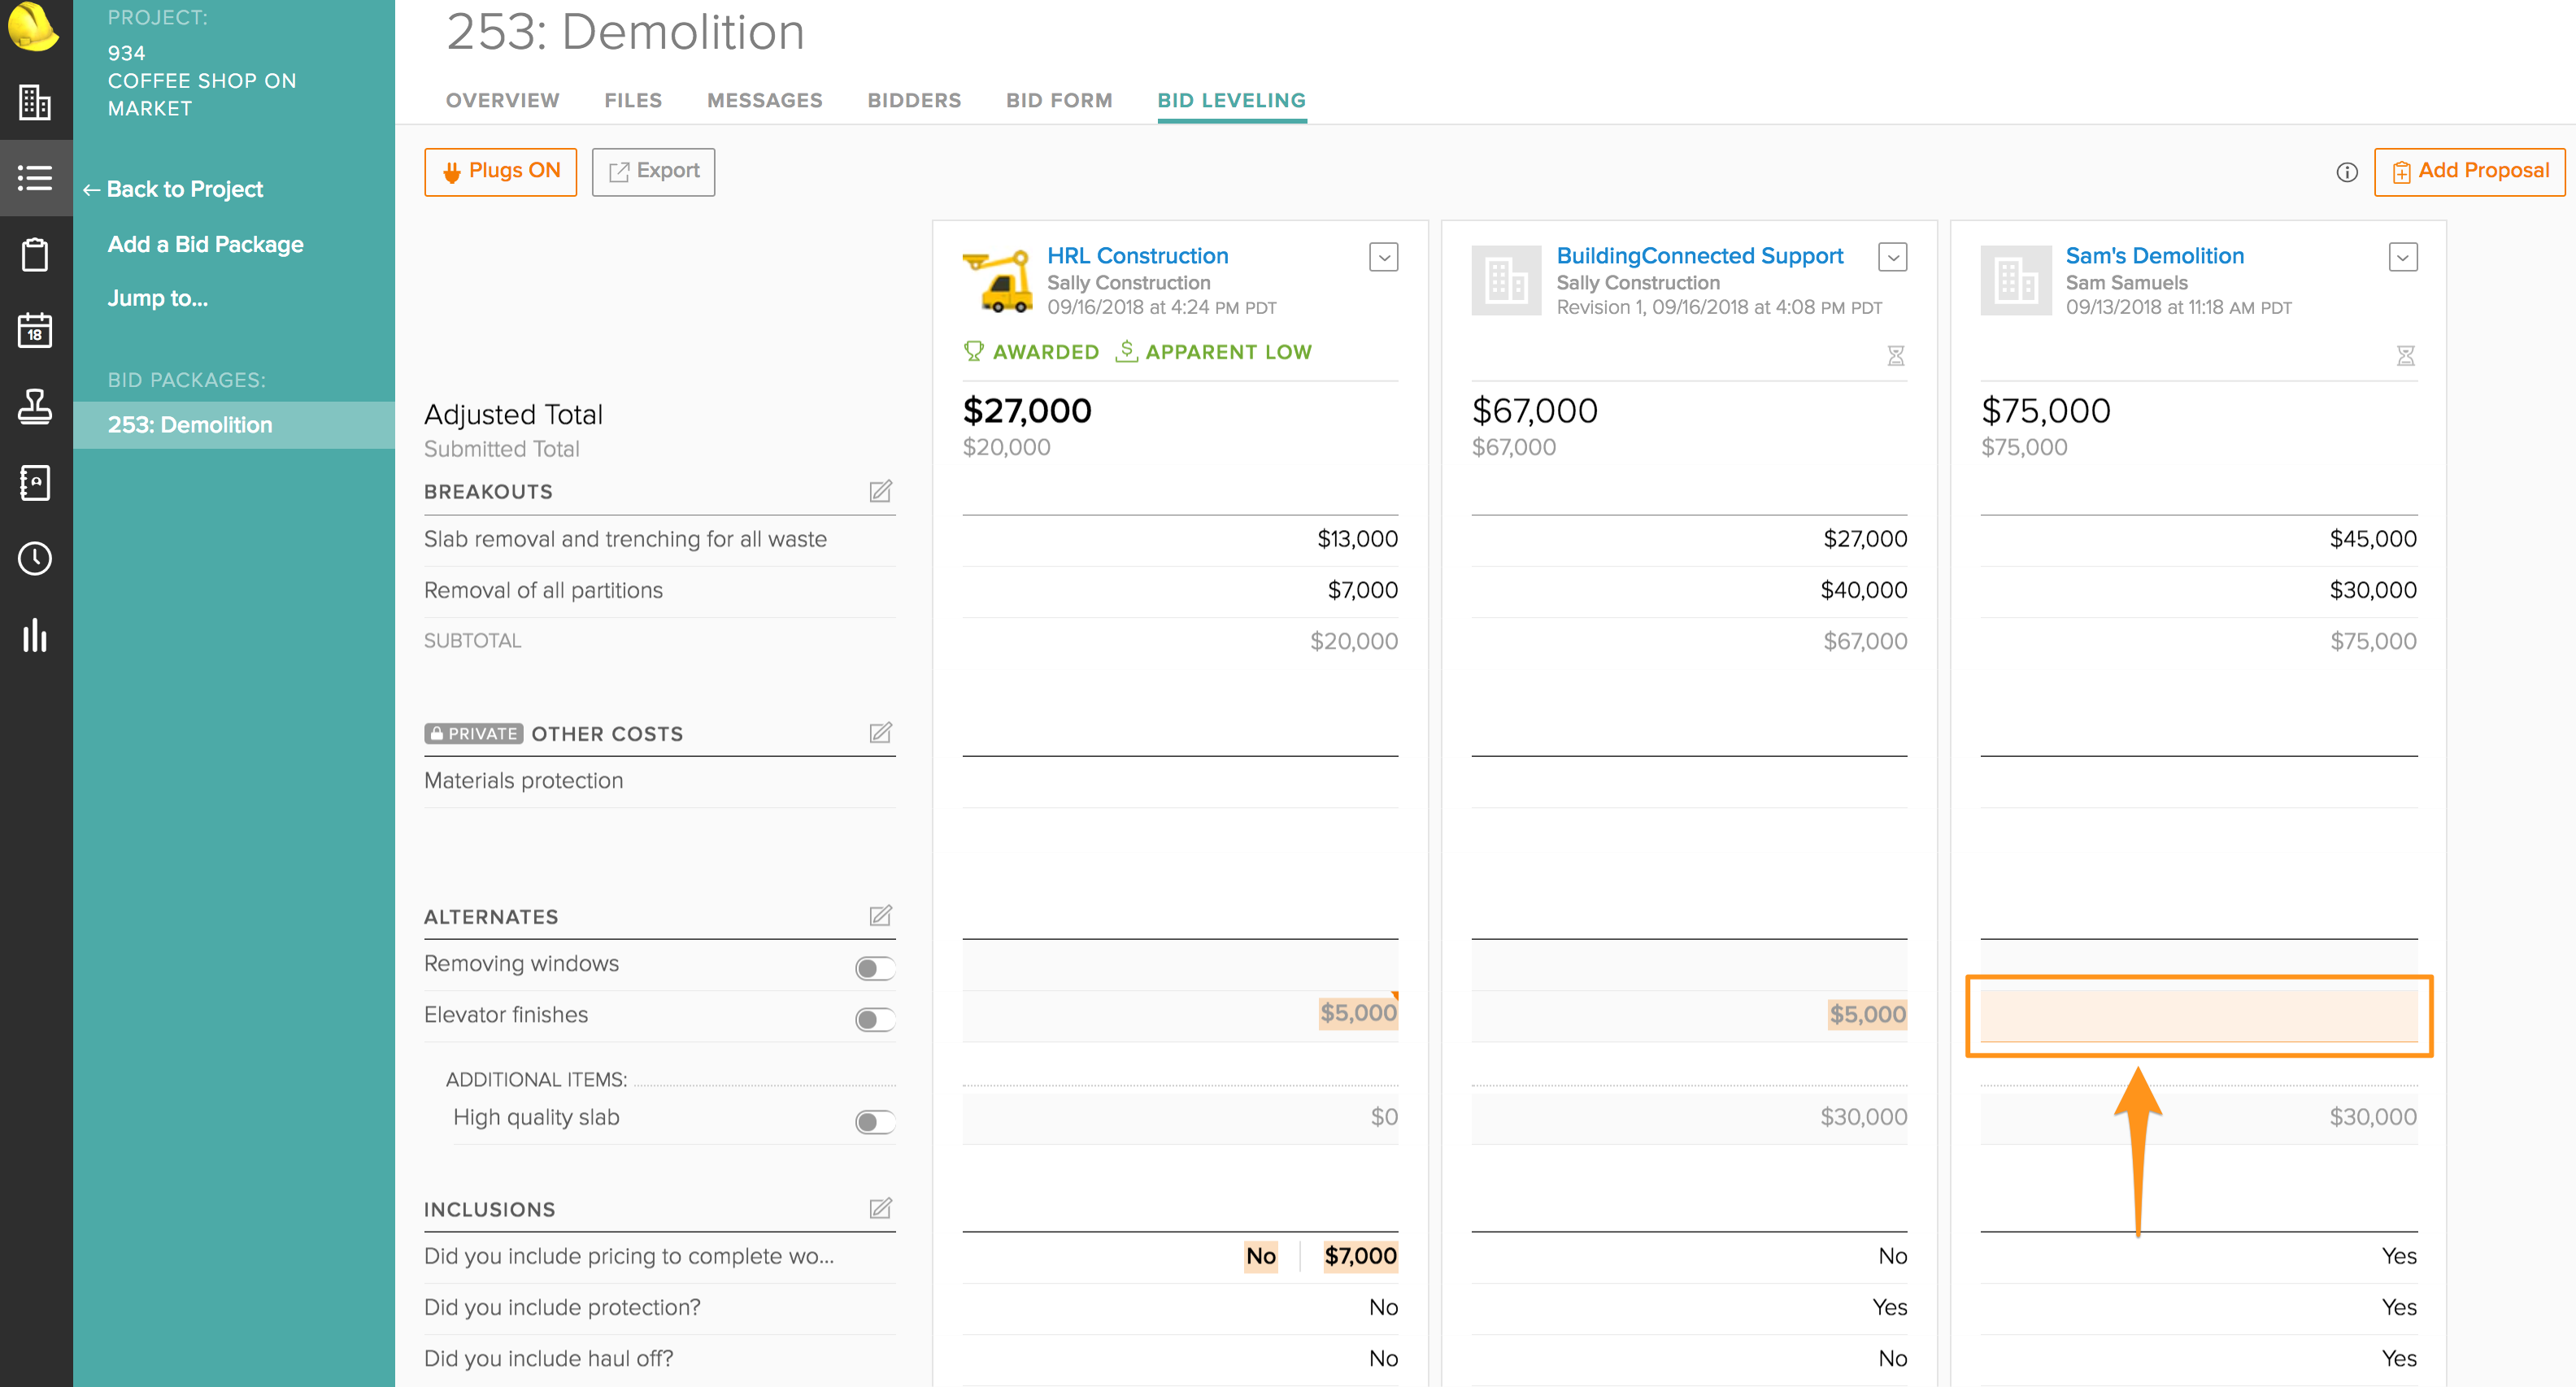Click the info icon beside Add Proposal
2576x1387 pixels.
tap(2346, 172)
